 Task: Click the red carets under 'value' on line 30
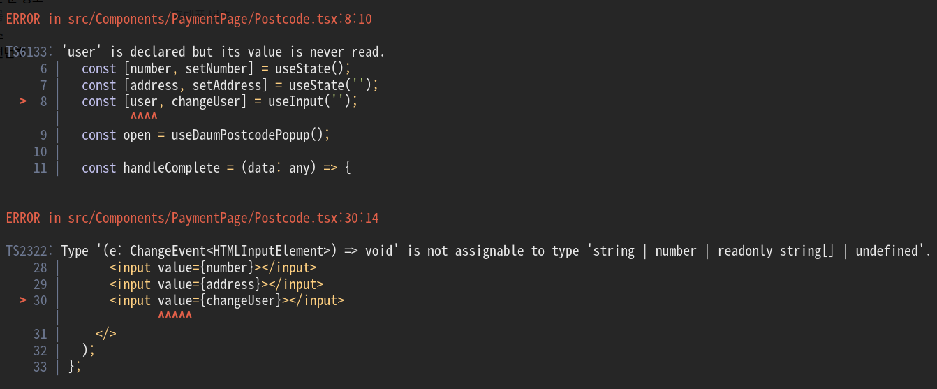coord(175,316)
